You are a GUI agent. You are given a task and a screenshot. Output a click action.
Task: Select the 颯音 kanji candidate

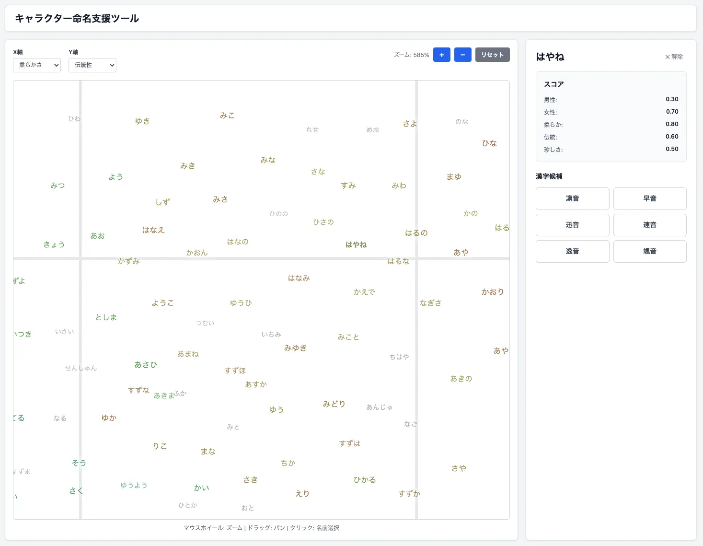point(649,251)
